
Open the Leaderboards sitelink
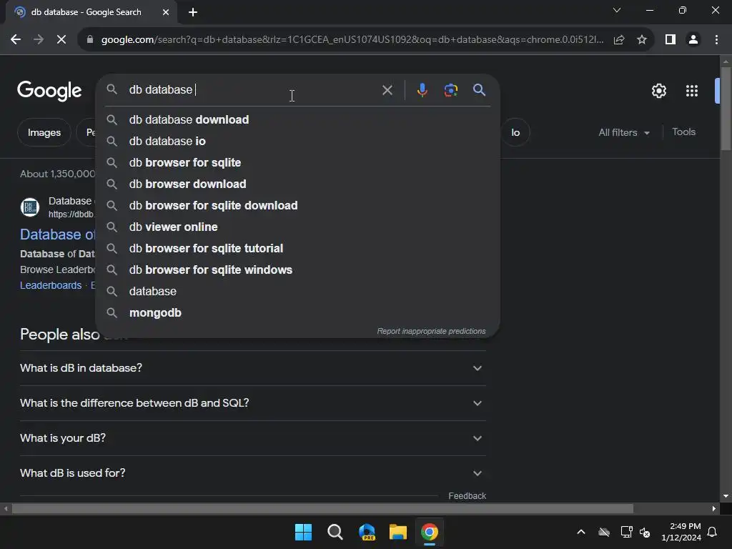click(x=51, y=285)
